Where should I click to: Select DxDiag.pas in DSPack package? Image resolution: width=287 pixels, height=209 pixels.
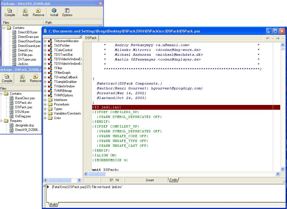point(23,116)
